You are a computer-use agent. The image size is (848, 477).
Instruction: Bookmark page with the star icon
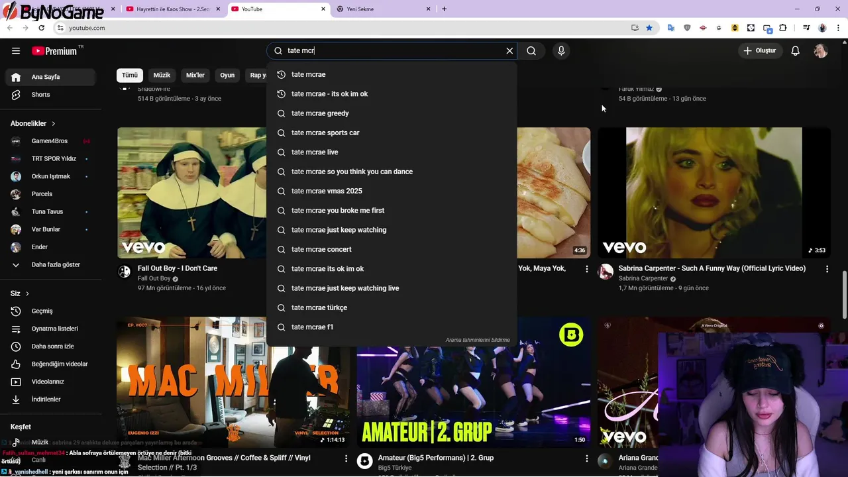point(649,28)
